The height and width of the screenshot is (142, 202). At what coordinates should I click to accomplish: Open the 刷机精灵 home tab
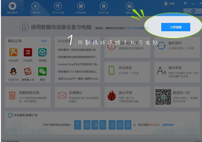point(12,8)
